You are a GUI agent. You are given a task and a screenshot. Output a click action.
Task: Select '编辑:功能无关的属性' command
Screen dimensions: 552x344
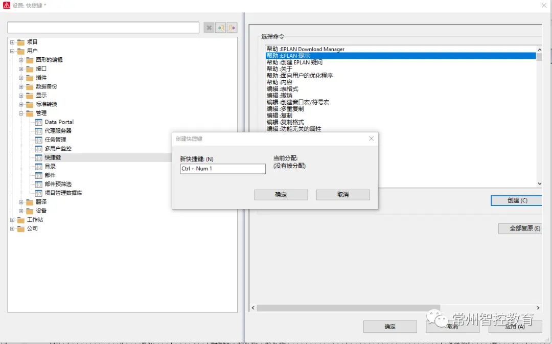point(401,129)
